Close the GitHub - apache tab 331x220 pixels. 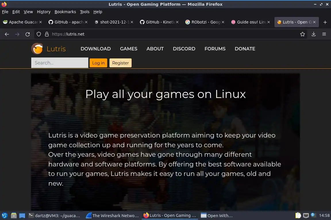pyautogui.click(x=86, y=22)
